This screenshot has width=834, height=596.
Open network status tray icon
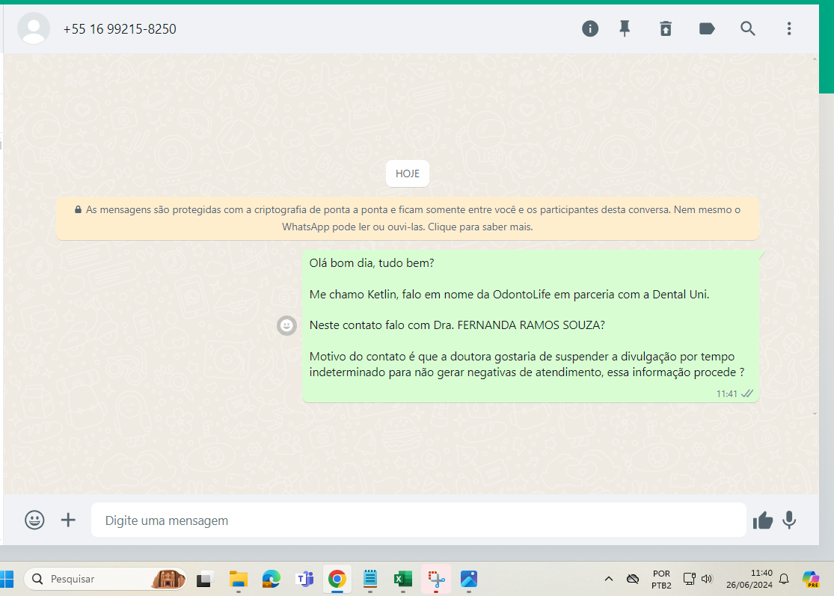[690, 579]
